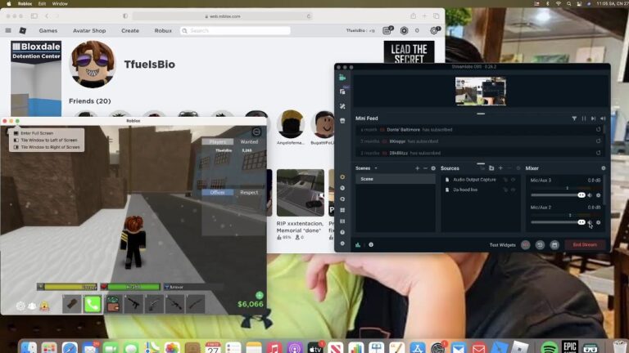Image resolution: width=629 pixels, height=353 pixels.
Task: Click TfuelsBio profile avatar picture
Action: 93,65
